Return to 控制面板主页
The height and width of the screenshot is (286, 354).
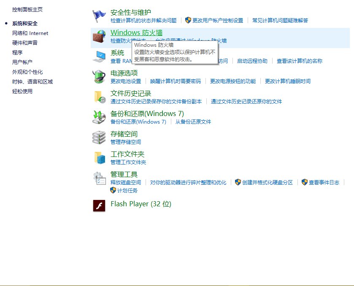(x=26, y=8)
